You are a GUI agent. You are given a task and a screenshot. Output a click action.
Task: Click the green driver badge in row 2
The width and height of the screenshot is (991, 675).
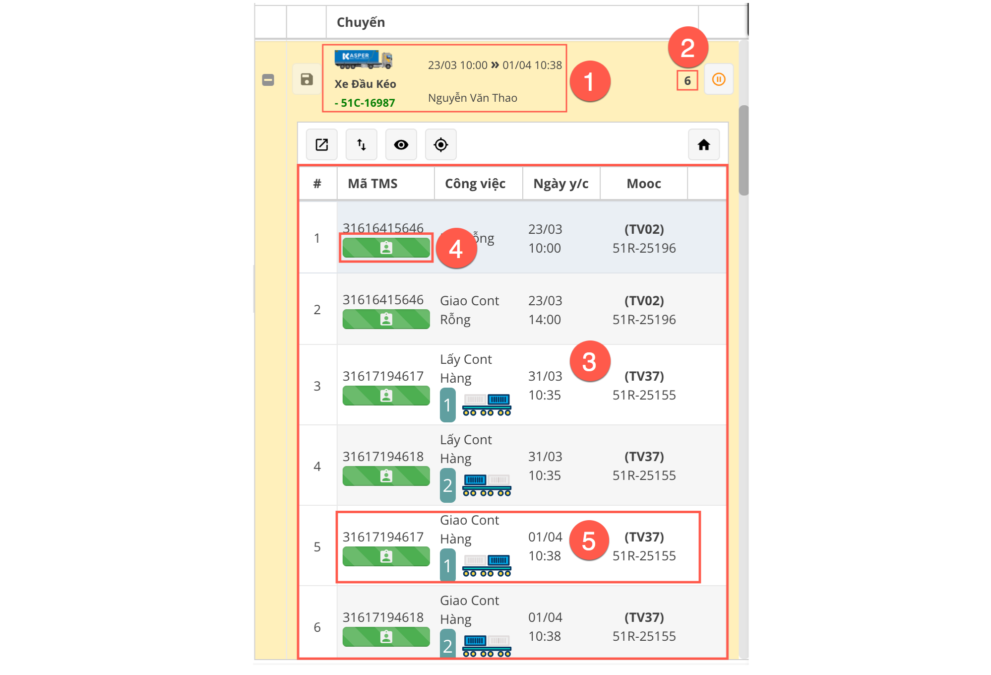386,319
